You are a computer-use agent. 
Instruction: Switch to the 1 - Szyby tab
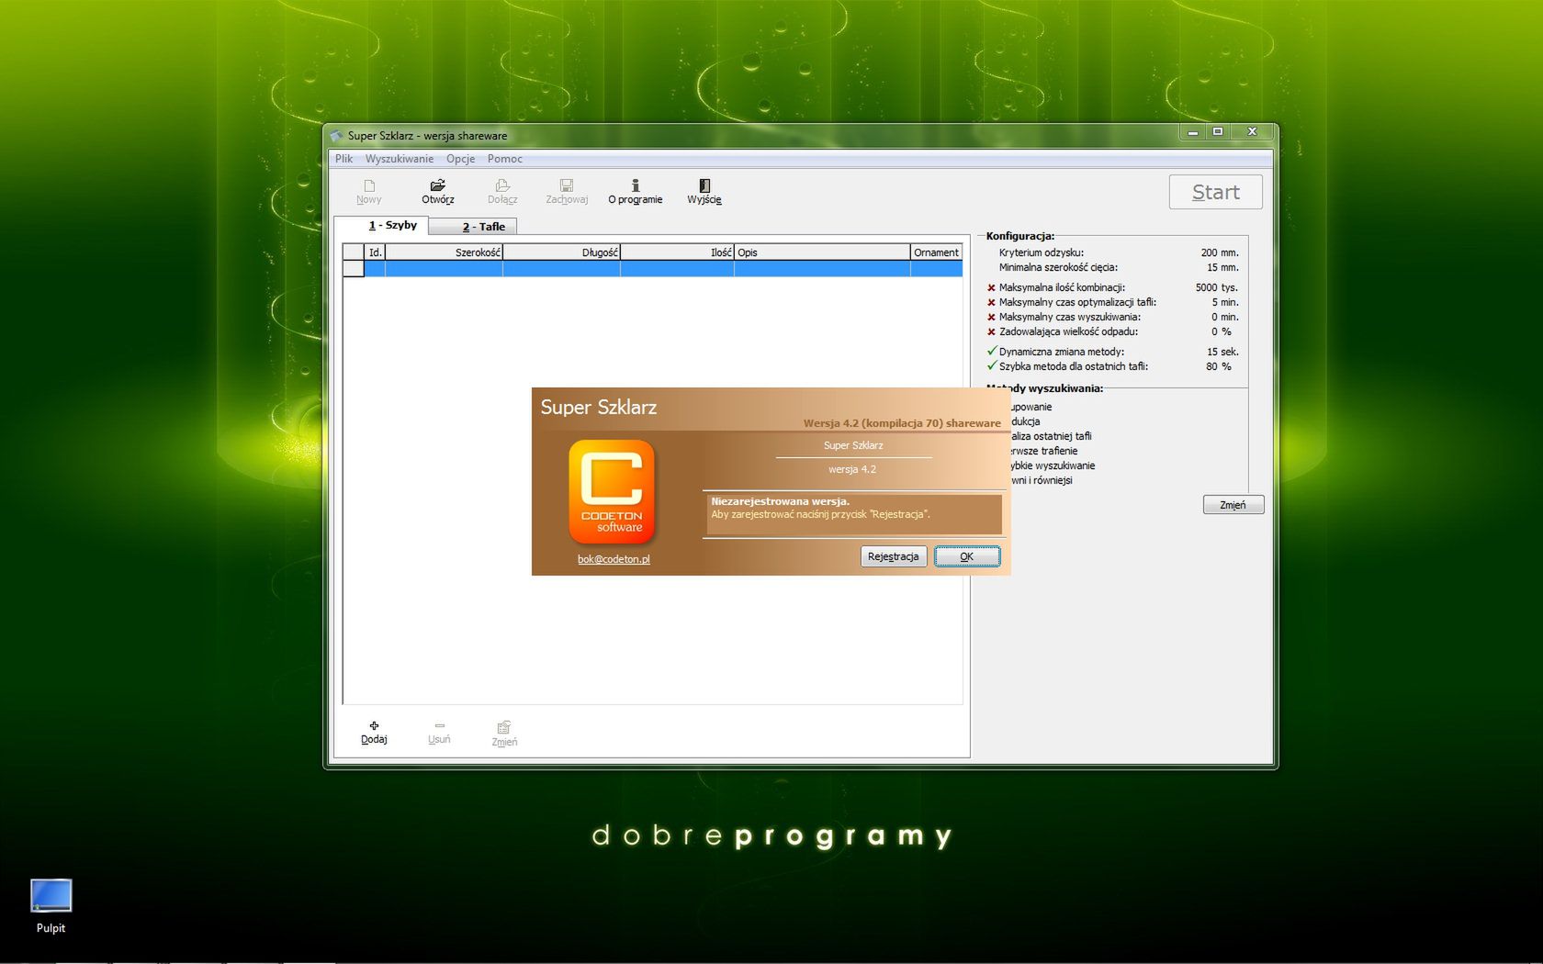pos(382,225)
